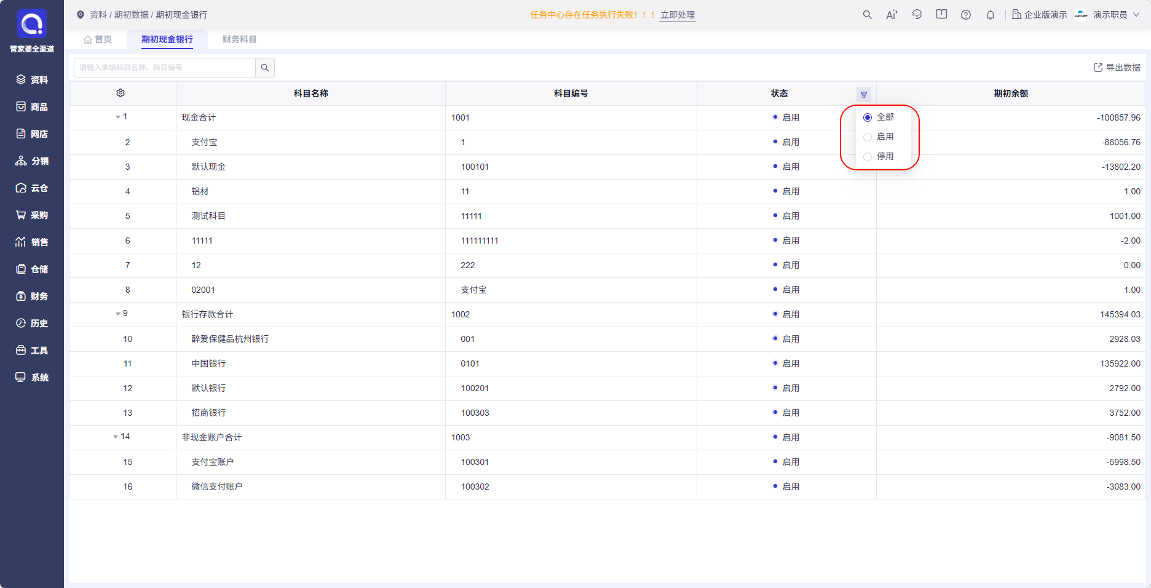This screenshot has width=1151, height=588.
Task: Click the subject code 100303
Action: [475, 413]
